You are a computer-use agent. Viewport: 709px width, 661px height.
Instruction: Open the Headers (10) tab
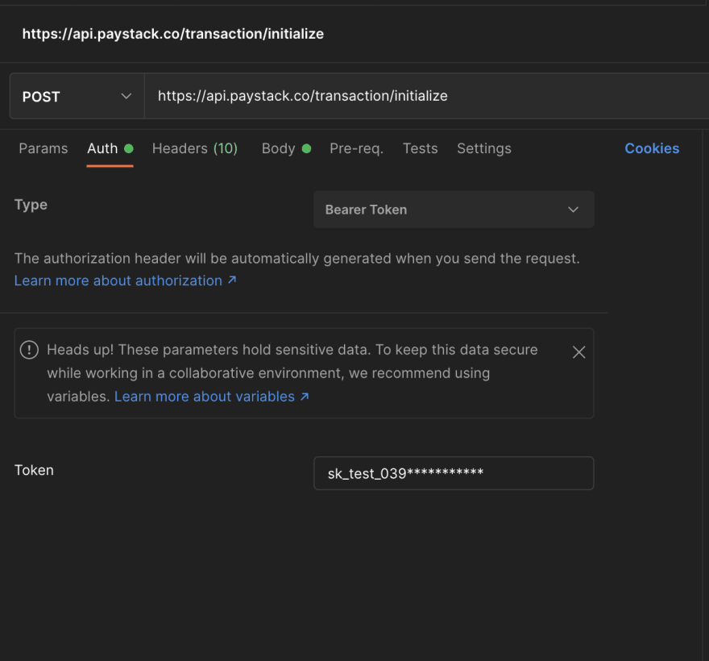(195, 148)
